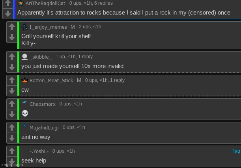Downvote AriTheRagdollCat's comment about rocks

8,13
